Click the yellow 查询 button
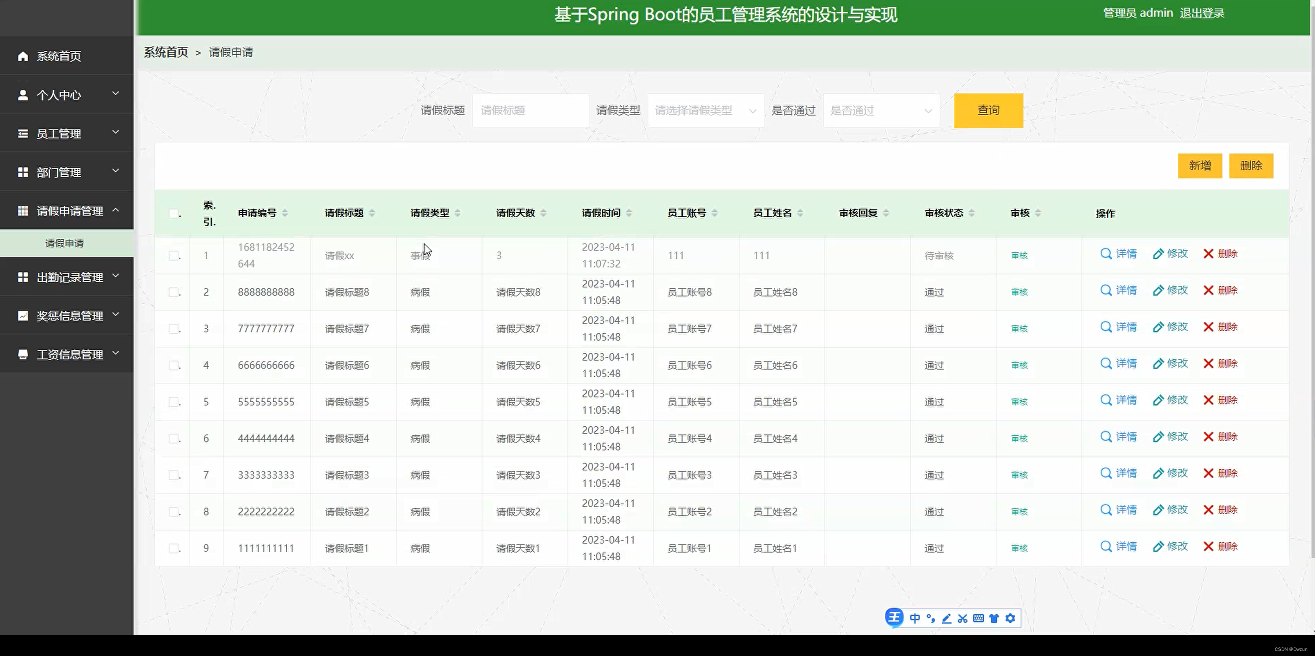The width and height of the screenshot is (1315, 656). coord(988,110)
